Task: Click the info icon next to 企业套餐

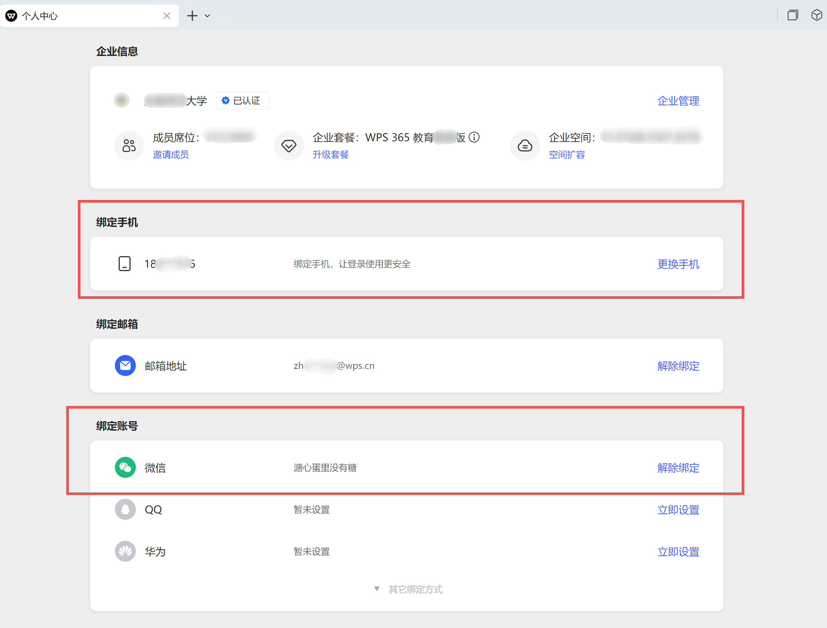Action: pos(474,137)
